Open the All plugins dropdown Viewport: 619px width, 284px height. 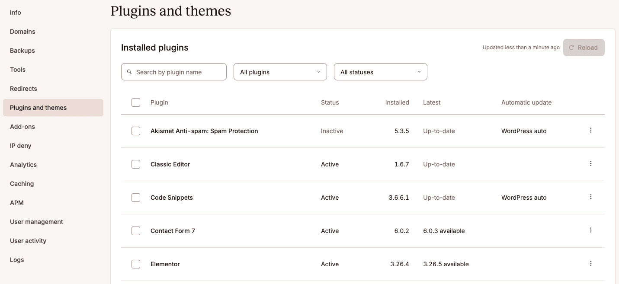pyautogui.click(x=280, y=72)
